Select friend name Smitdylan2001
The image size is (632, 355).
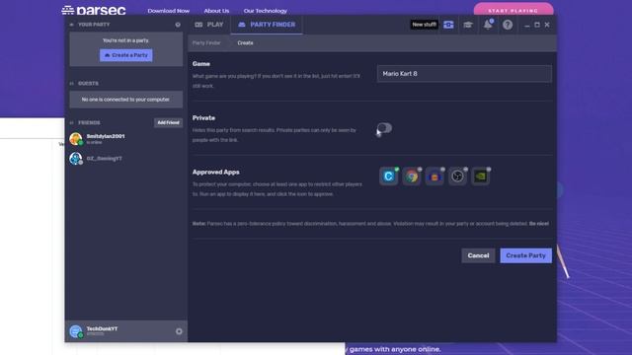(106, 136)
